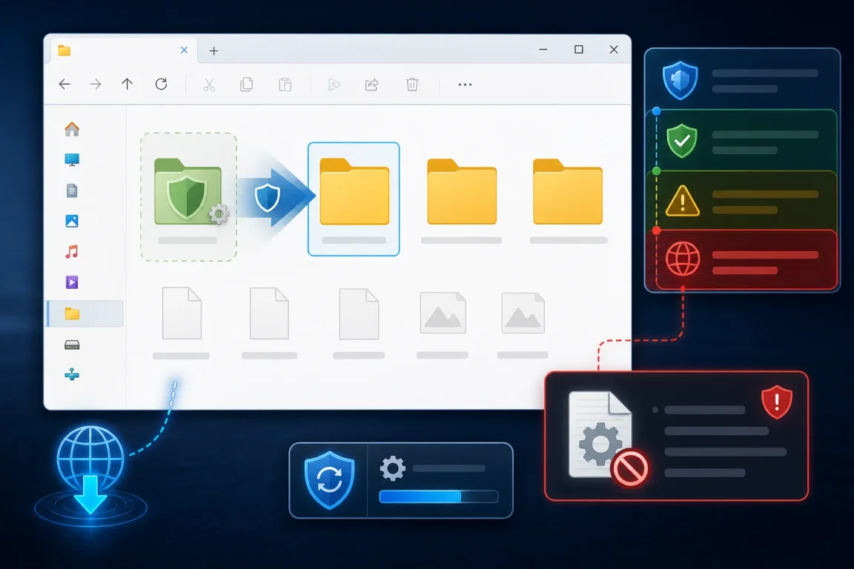Minimize the File Explorer window

(543, 50)
